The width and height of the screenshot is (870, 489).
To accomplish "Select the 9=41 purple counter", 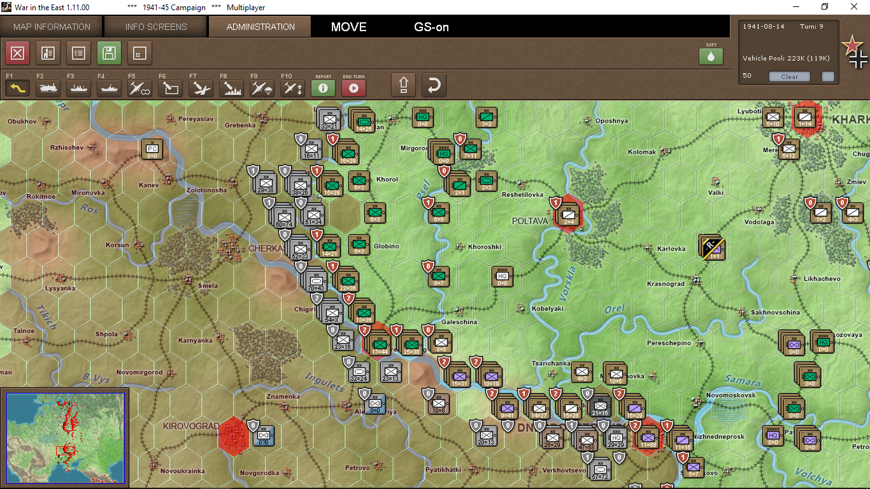I will [x=507, y=407].
